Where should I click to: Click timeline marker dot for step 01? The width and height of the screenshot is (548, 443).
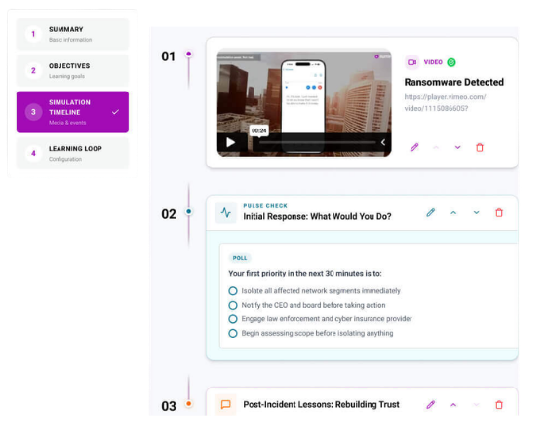click(x=189, y=54)
